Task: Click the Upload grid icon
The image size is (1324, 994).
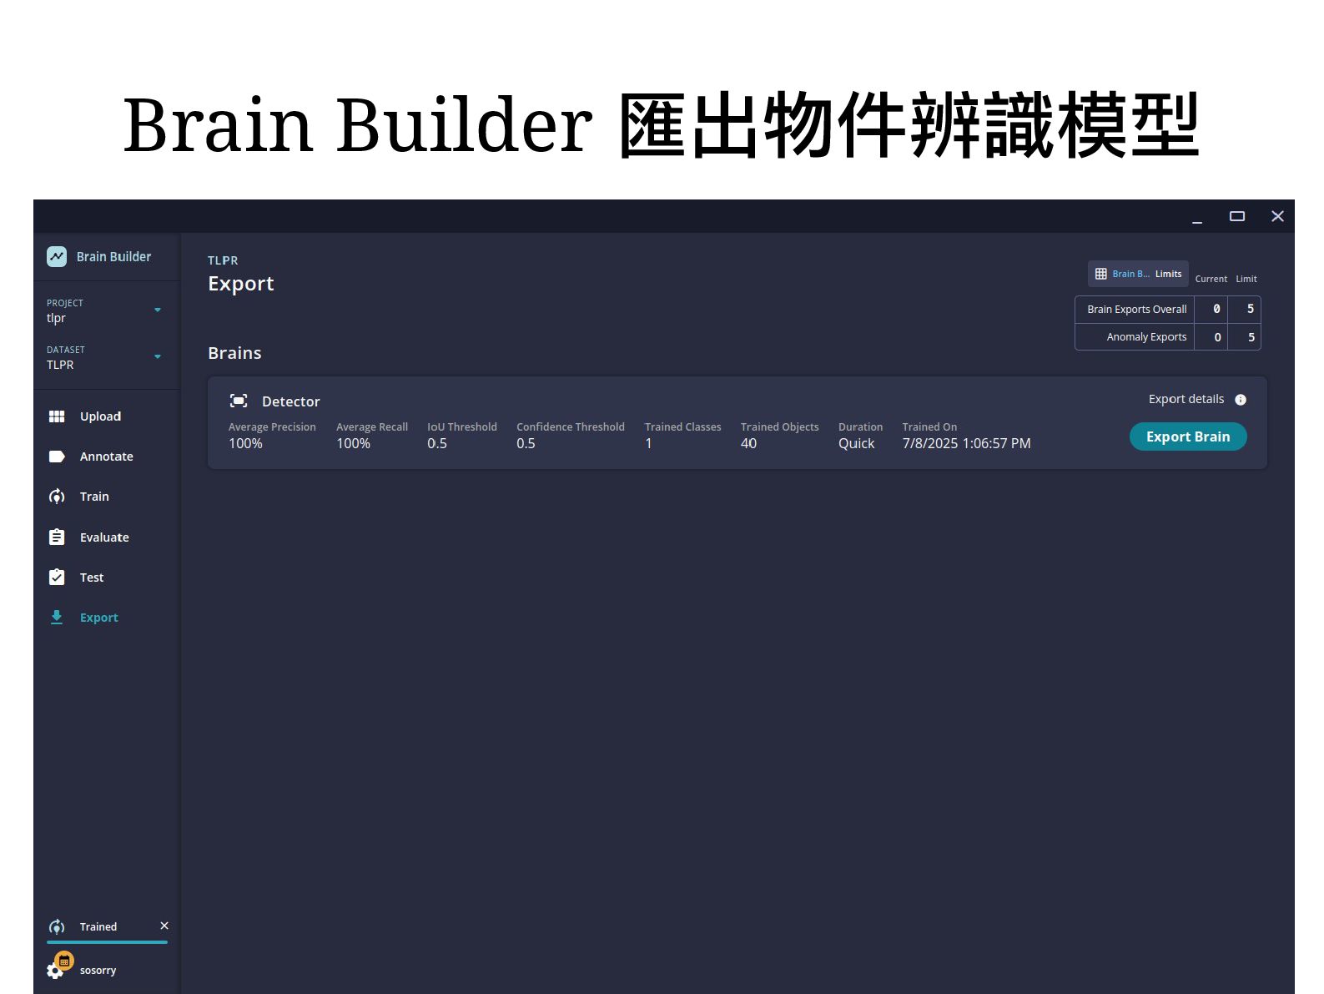Action: [x=57, y=416]
